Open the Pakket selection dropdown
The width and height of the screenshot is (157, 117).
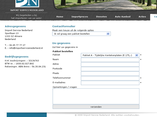(110, 55)
